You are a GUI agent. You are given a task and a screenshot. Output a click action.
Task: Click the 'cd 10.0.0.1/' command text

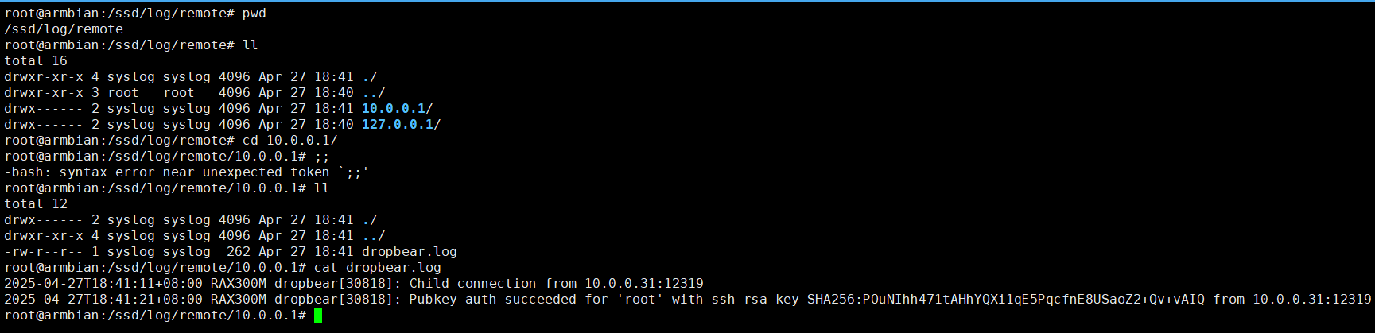coord(290,141)
